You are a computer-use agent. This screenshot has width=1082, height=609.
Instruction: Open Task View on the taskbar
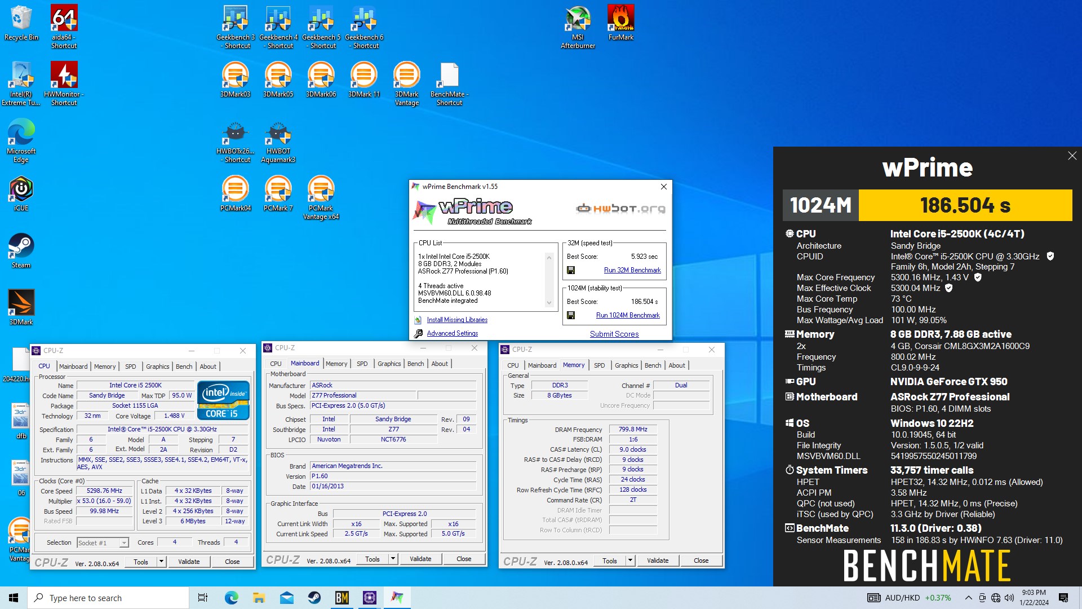[203, 598]
